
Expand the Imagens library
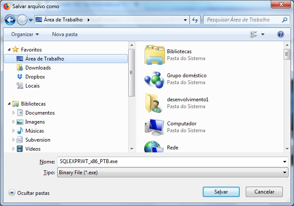[13, 122]
